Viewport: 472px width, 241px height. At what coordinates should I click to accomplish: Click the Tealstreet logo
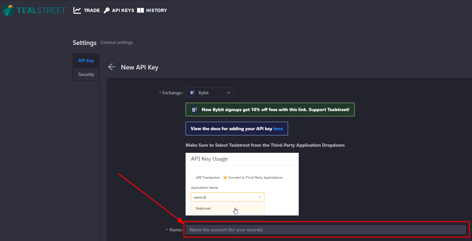point(34,10)
